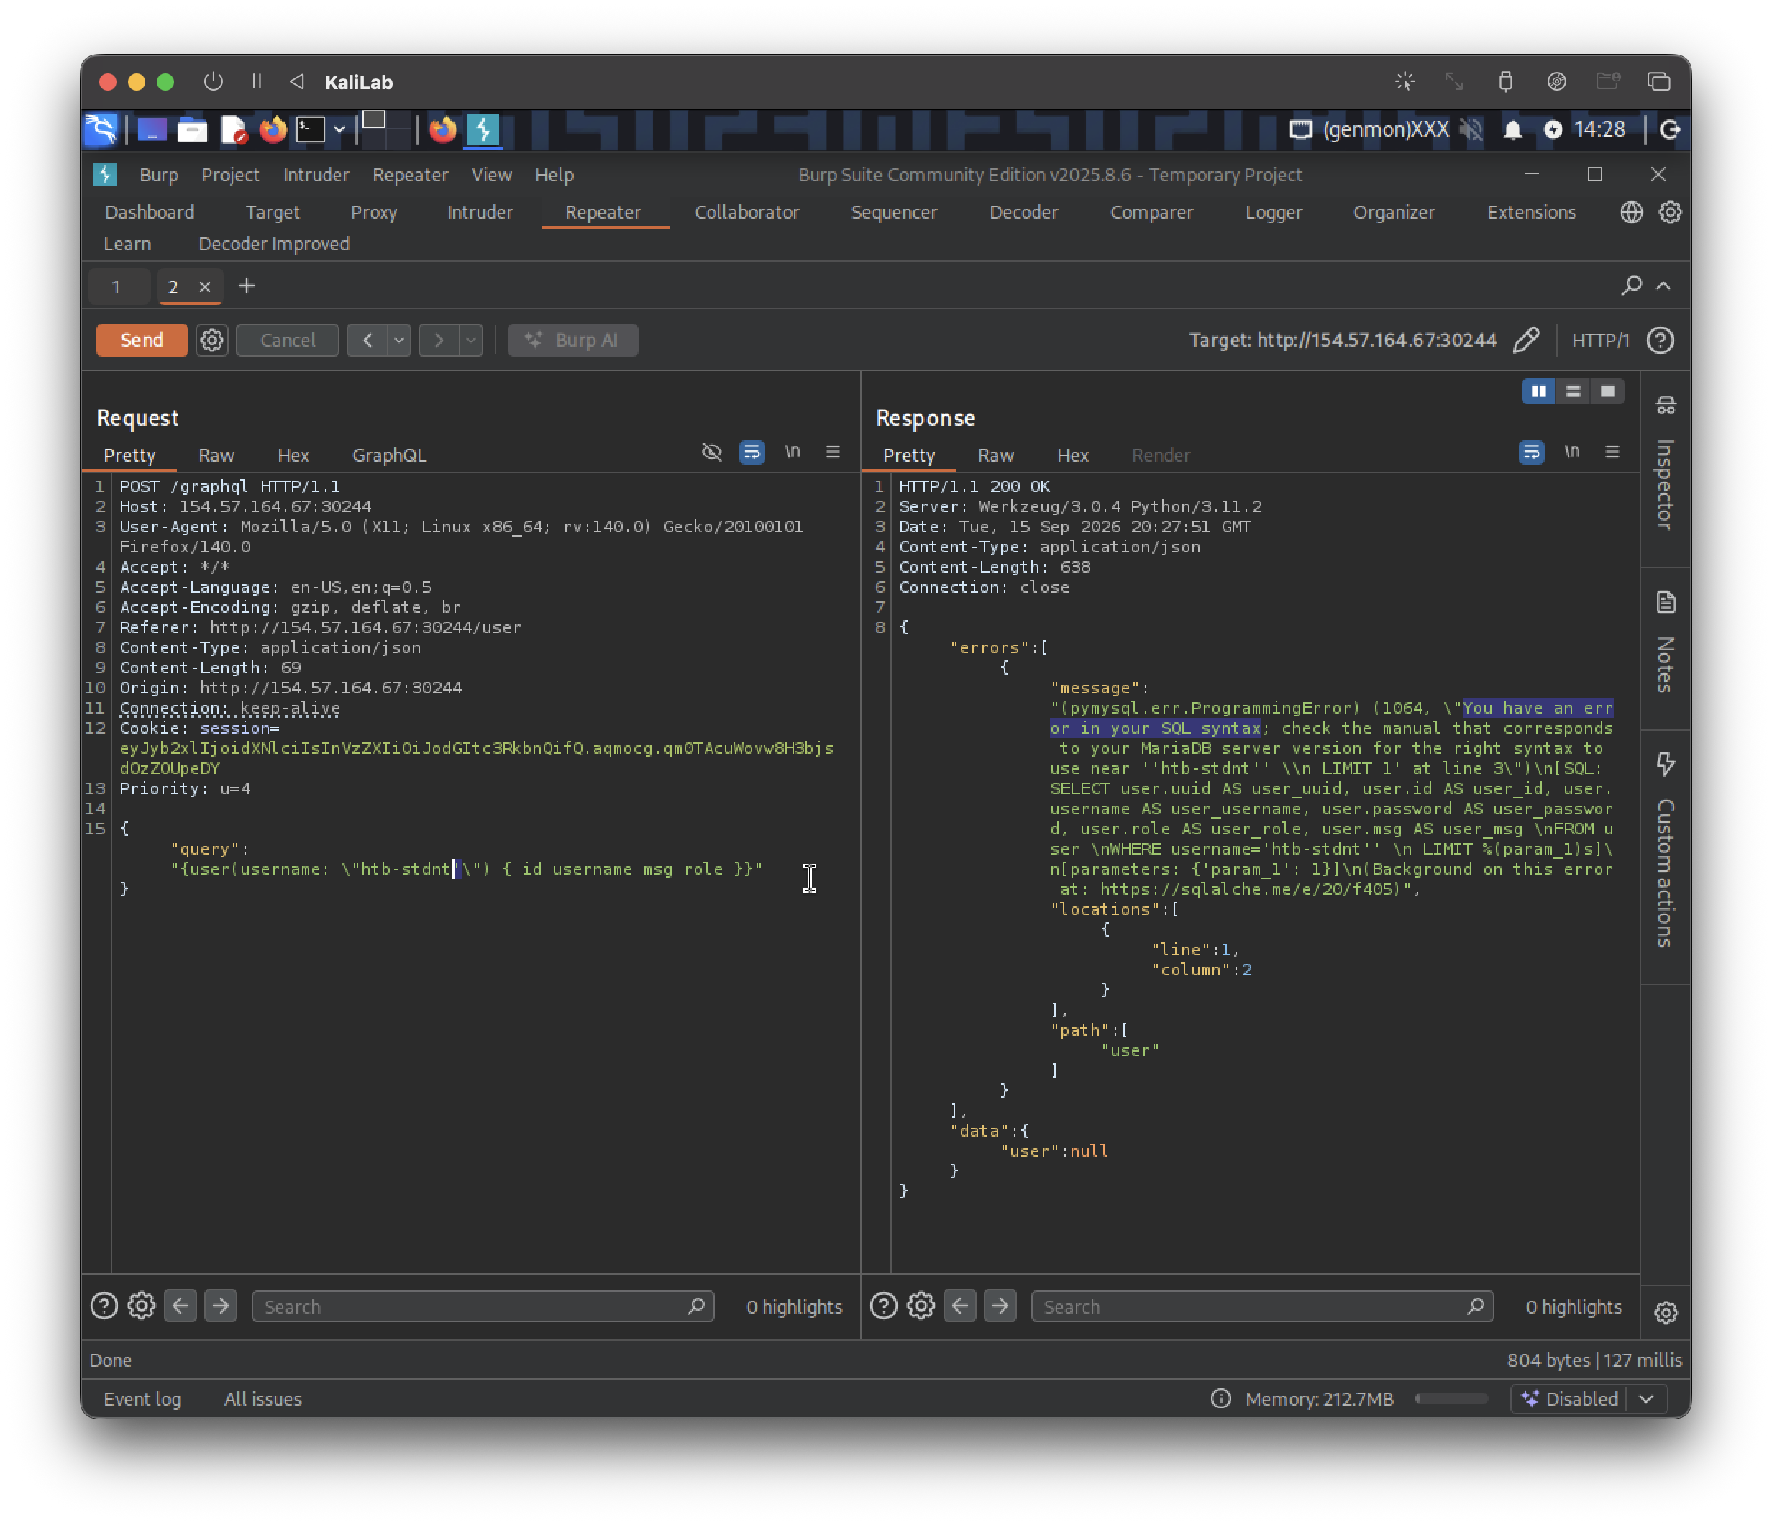Image resolution: width=1772 pixels, height=1525 pixels.
Task: Go back to previous request in history
Action: (x=367, y=340)
